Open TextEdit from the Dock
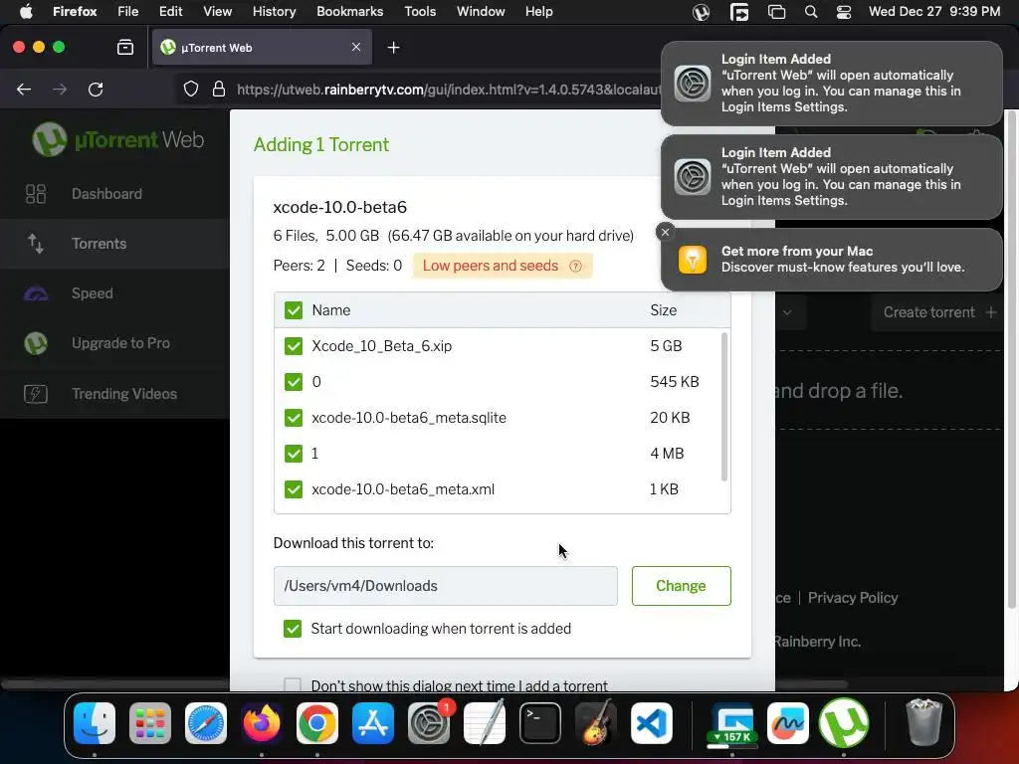 tap(485, 723)
